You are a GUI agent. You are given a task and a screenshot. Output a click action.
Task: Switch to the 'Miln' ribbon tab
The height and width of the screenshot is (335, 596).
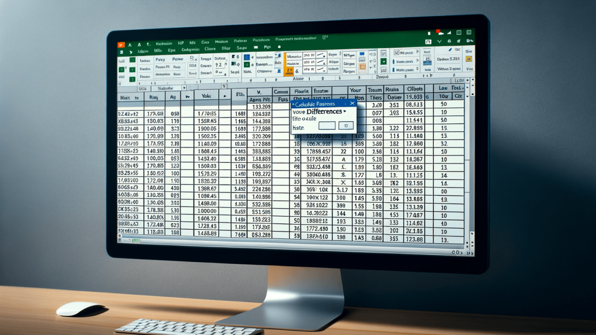point(158,50)
